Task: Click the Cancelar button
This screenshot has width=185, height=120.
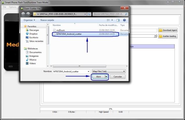Action: pos(118,77)
